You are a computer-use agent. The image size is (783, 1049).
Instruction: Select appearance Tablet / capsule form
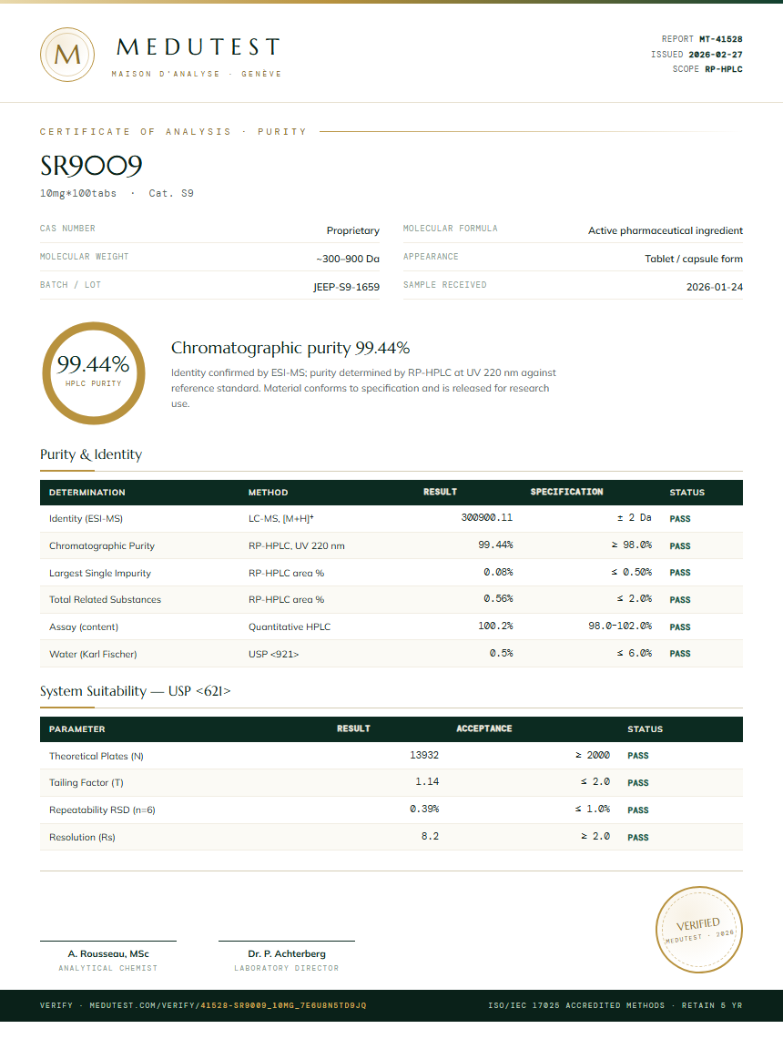point(694,259)
